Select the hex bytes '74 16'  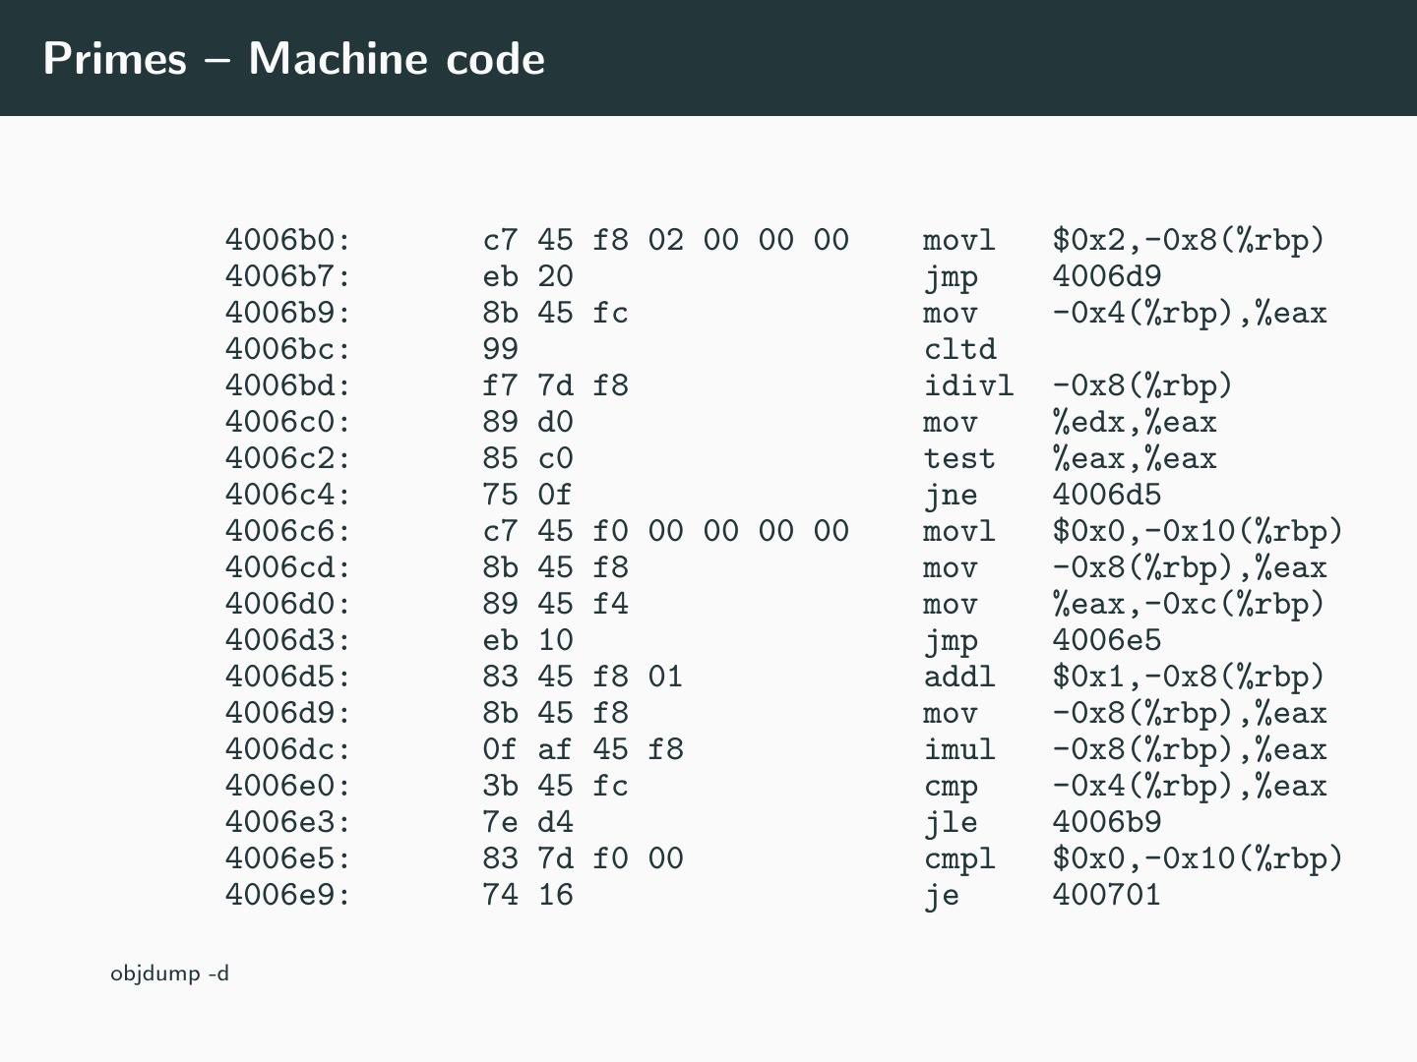527,895
